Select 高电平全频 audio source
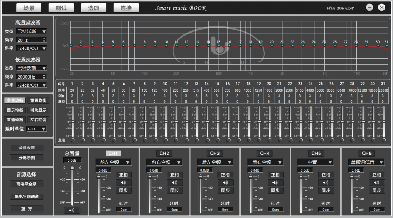 [26, 184]
